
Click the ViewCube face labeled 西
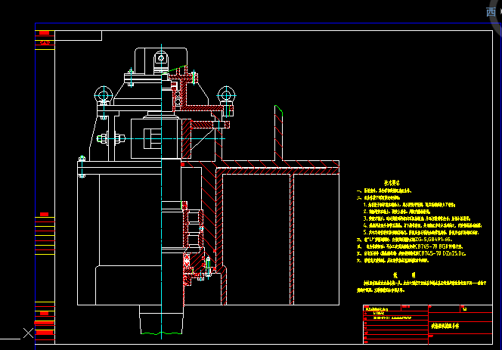coord(491,12)
